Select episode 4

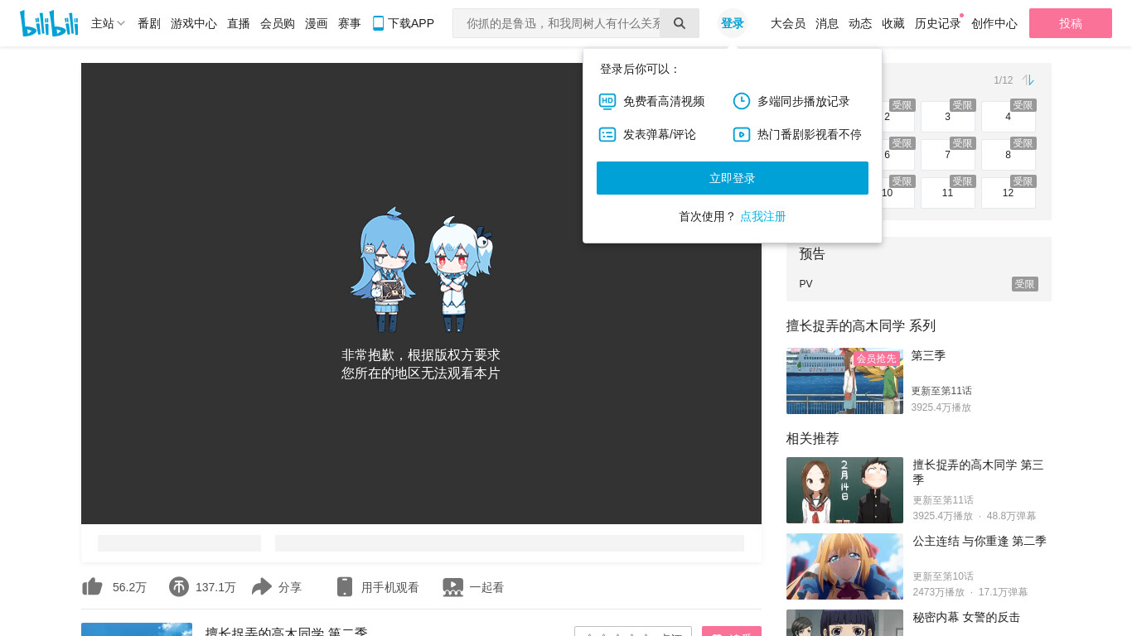click(x=1009, y=117)
